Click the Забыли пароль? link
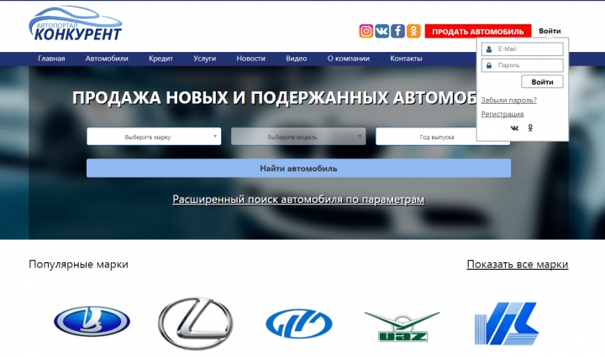 click(508, 100)
